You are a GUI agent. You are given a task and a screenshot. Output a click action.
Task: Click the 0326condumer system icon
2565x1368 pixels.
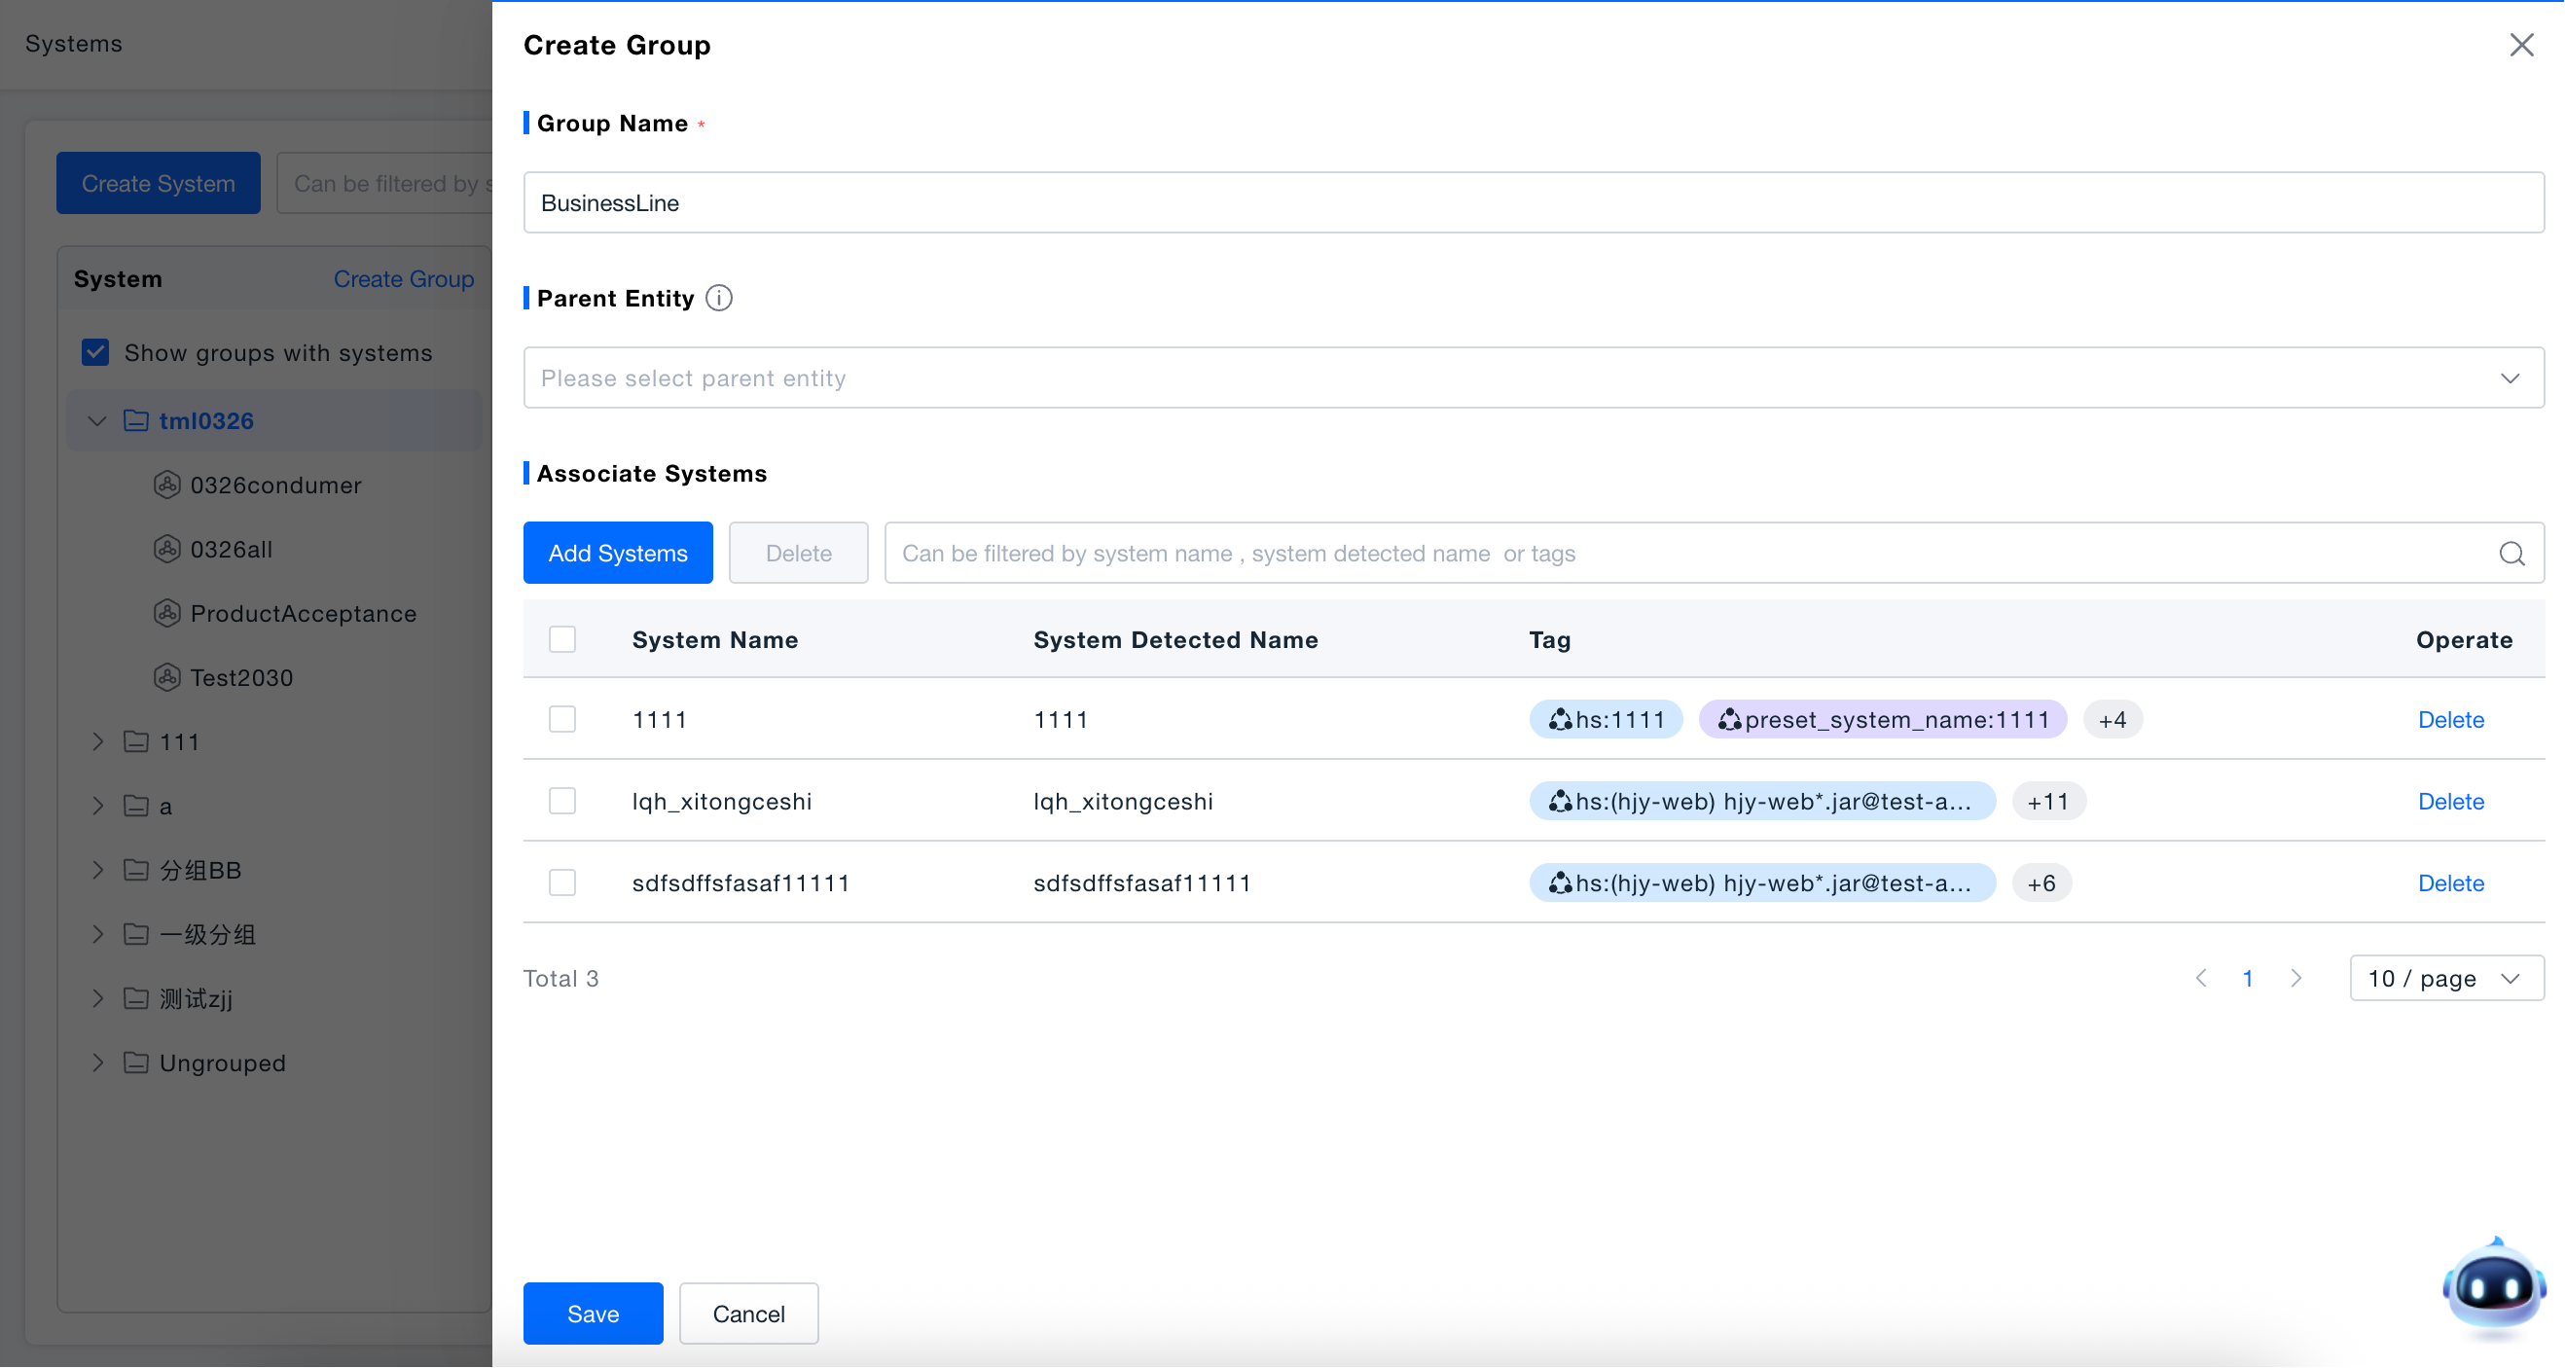click(166, 485)
